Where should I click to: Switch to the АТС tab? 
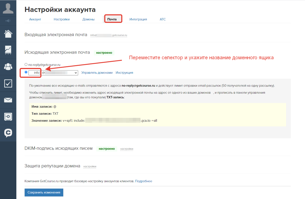[x=163, y=19]
